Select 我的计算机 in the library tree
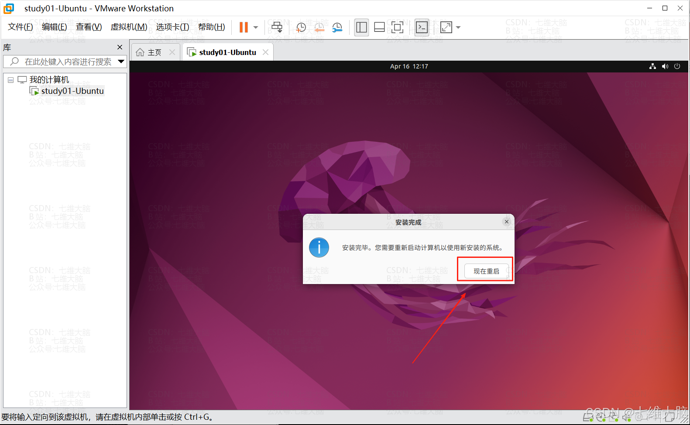The height and width of the screenshot is (425, 690). (49, 80)
